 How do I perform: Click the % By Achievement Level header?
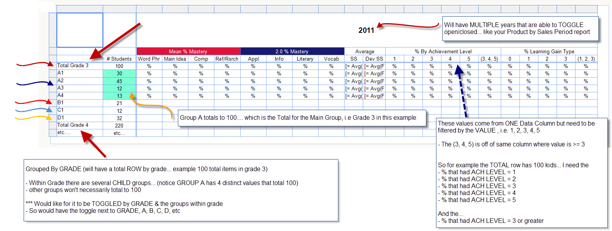[x=443, y=51]
